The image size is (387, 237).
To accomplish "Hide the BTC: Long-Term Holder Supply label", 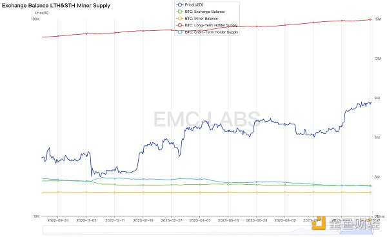I will point(211,25).
